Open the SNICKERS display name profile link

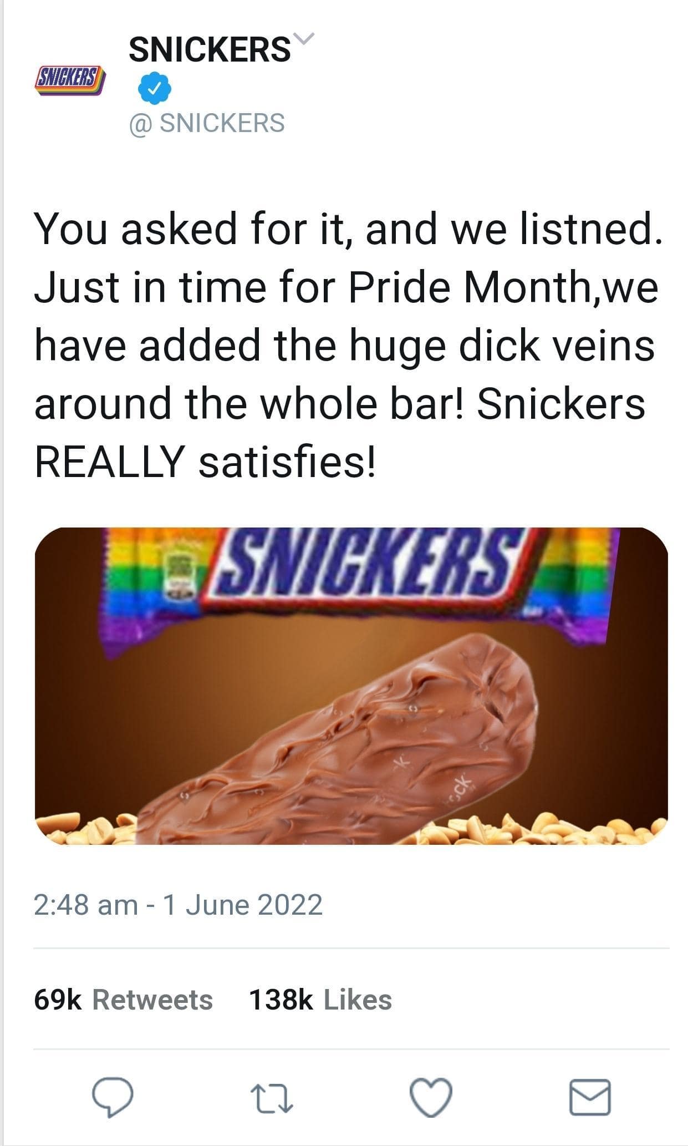point(210,49)
